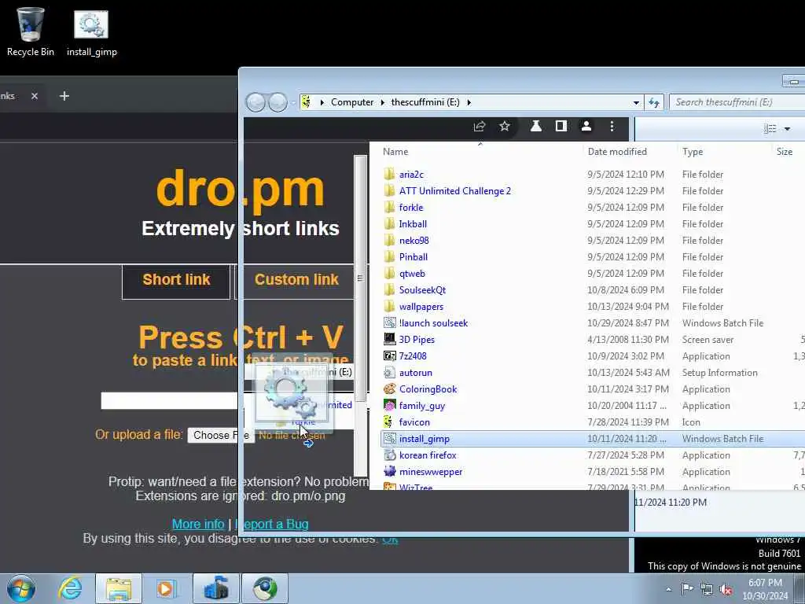Open the browser profile avatar icon
Image resolution: width=805 pixels, height=604 pixels.
(x=586, y=127)
